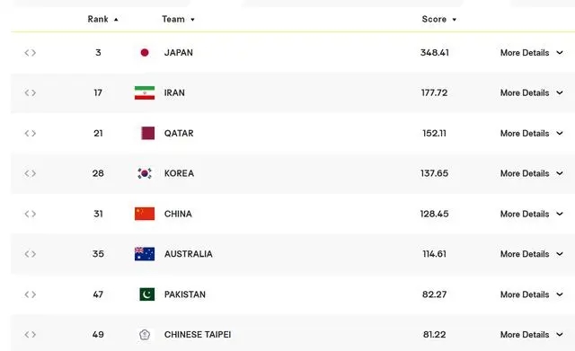Screen dimensions: 575x351
Task: Open More Details for Pakistan
Action: pyautogui.click(x=531, y=294)
